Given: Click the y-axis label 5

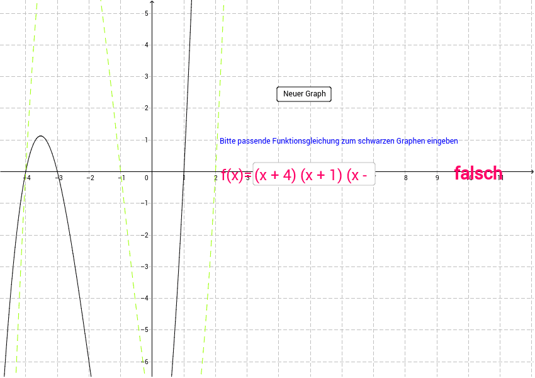Looking at the screenshot, I should tap(147, 13).
